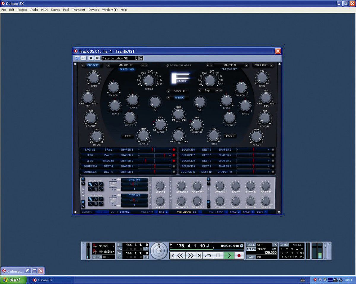
Task: Select the triangle waveform for LFO 1
Action: pos(96,184)
